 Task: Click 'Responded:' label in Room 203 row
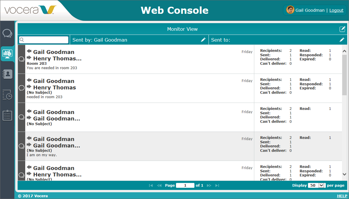click(x=311, y=55)
